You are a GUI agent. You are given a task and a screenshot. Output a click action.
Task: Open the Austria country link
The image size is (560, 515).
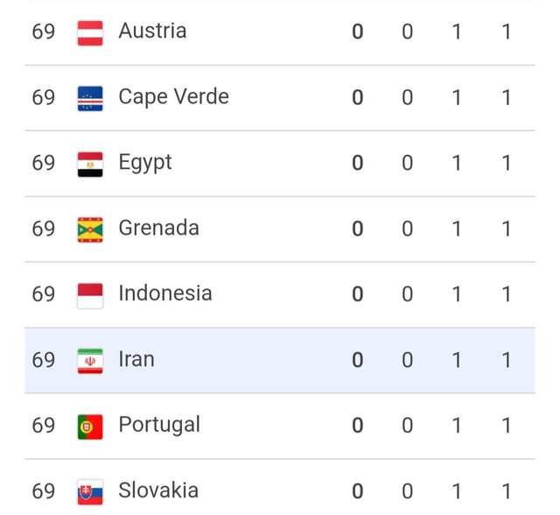(152, 32)
